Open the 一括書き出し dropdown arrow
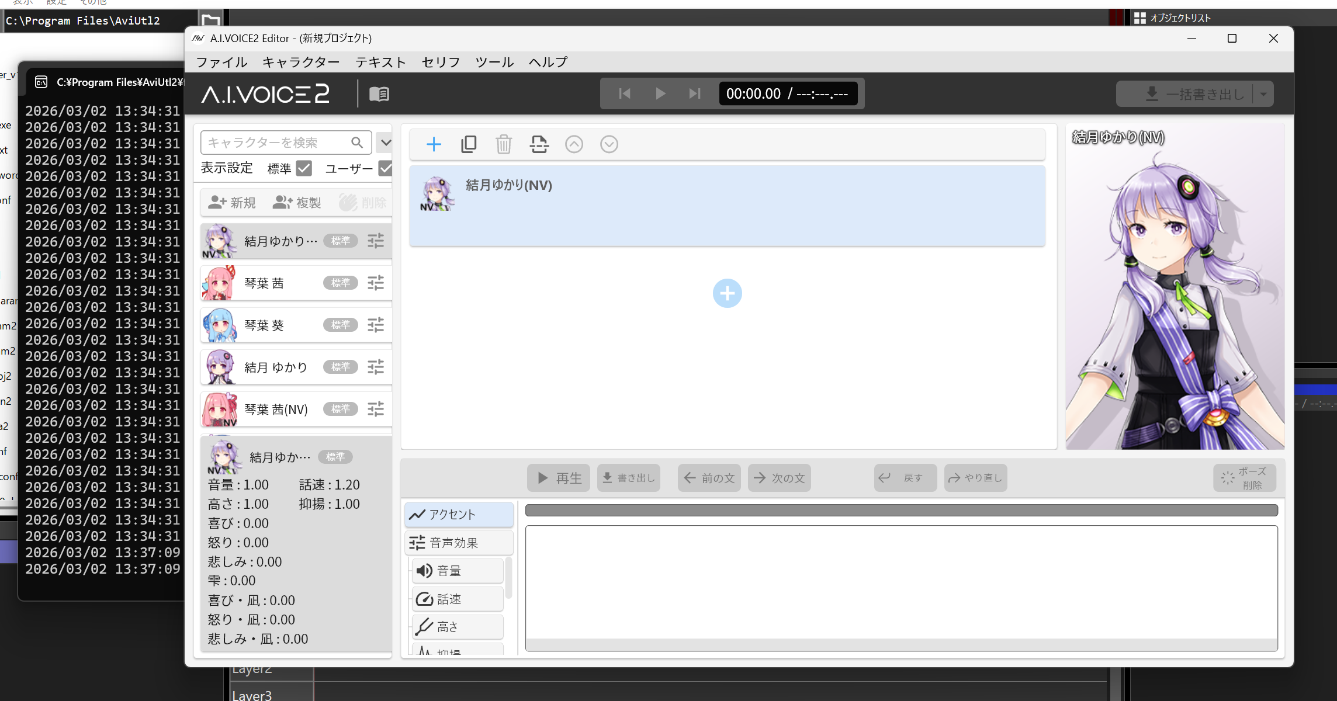The width and height of the screenshot is (1337, 701). (1263, 94)
